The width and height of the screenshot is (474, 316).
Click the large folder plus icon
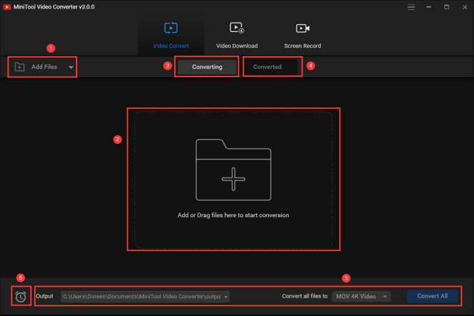[234, 169]
